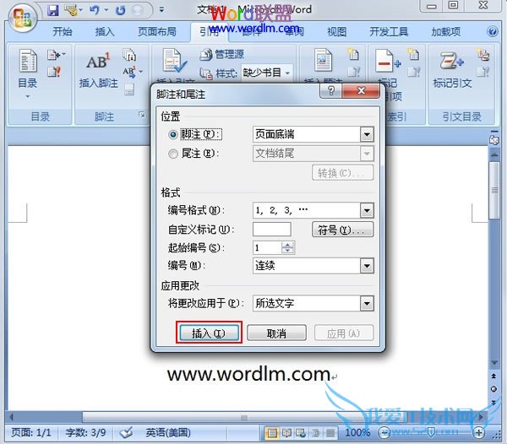Open the 脚注 group dialog launcher

pos(142,114)
